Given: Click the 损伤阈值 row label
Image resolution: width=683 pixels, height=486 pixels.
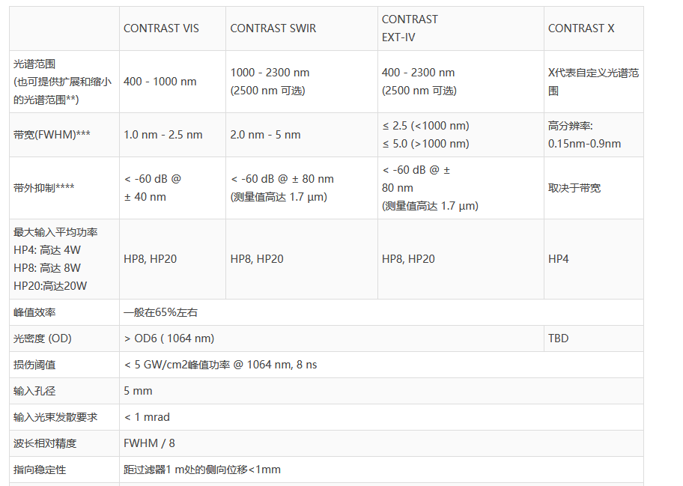Looking at the screenshot, I should pos(34,365).
